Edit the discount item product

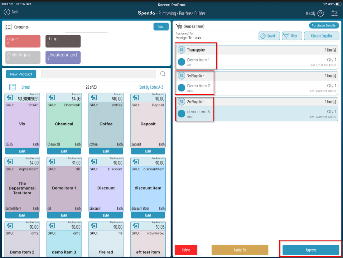point(148,215)
